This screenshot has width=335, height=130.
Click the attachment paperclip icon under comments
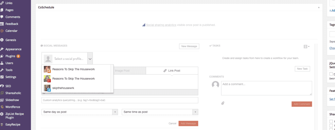(x=222, y=103)
